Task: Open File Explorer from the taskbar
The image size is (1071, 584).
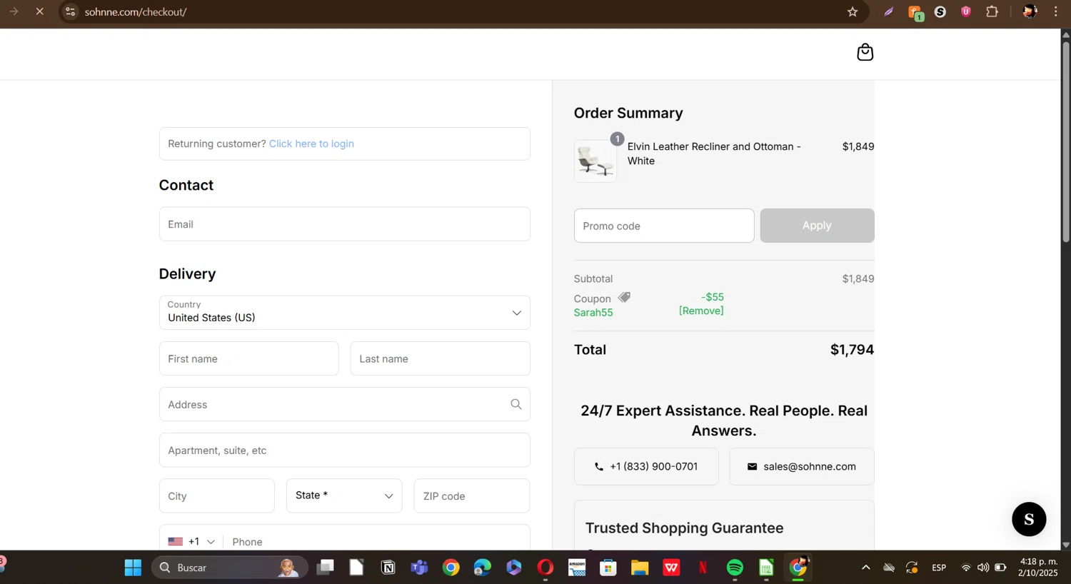Action: 640,568
